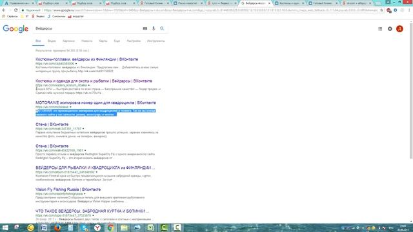Open Excel from the taskbar

pos(150,227)
